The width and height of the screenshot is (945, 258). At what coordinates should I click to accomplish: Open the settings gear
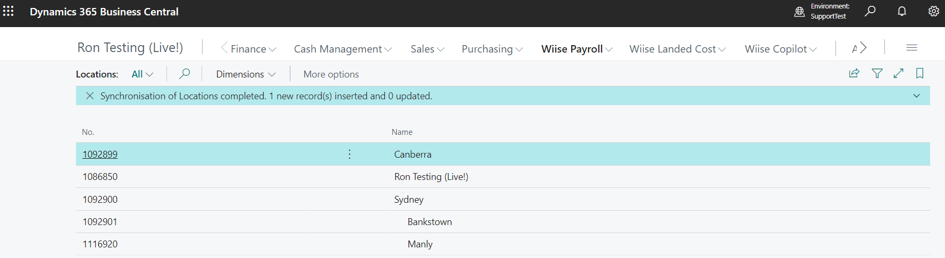[x=934, y=11]
